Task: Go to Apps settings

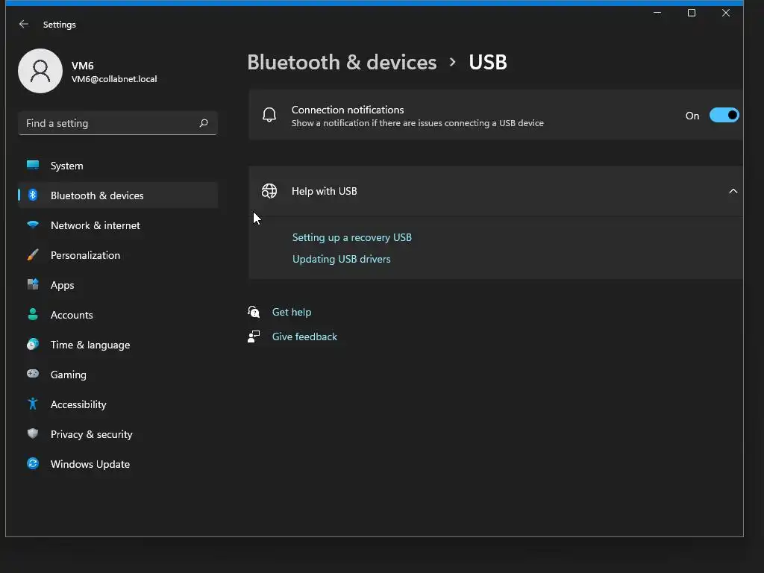Action: [62, 285]
